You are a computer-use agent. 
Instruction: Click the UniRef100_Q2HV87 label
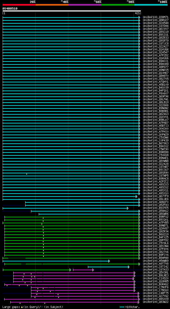coord(156,229)
